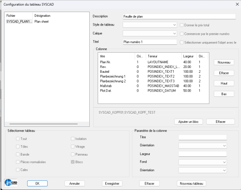The width and height of the screenshot is (241, 190).
Task: Select the 'Rev.' column row
Action: (x=153, y=67)
